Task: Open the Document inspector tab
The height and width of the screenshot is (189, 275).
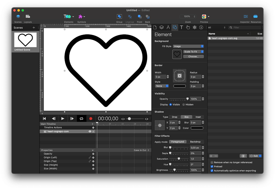Action: [155, 27]
